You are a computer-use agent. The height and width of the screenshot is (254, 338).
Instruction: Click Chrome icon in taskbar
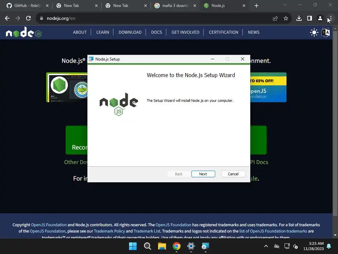177,246
